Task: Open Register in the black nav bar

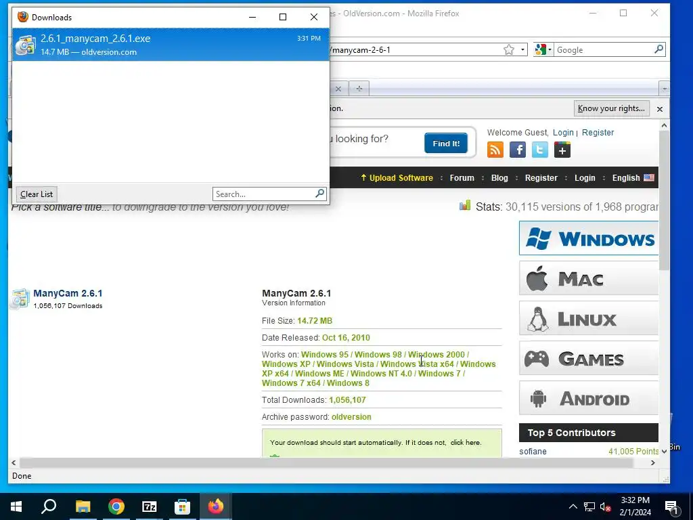Action: [541, 178]
